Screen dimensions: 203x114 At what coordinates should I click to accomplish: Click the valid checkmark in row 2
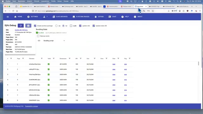pyautogui.click(x=49, y=69)
